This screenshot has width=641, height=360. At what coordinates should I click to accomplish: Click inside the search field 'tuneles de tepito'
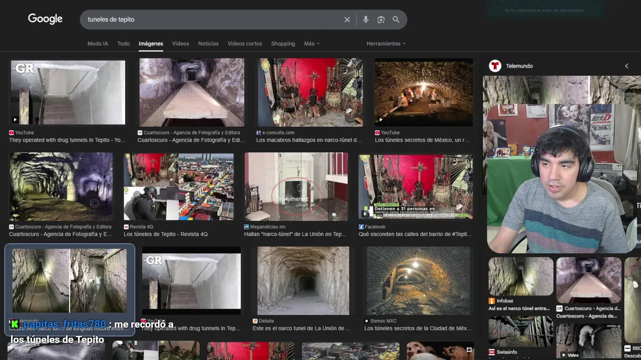click(210, 19)
